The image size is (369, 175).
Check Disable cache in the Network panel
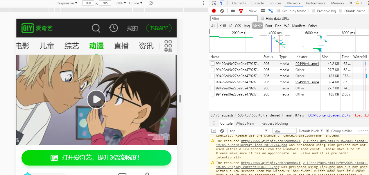click(x=341, y=11)
